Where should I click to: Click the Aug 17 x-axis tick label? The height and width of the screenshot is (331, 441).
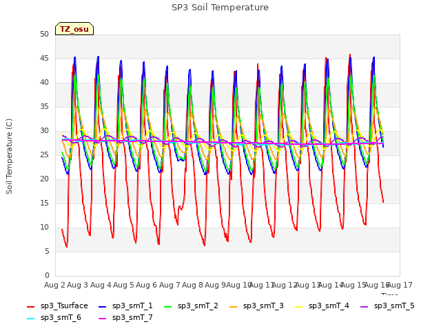400,285
